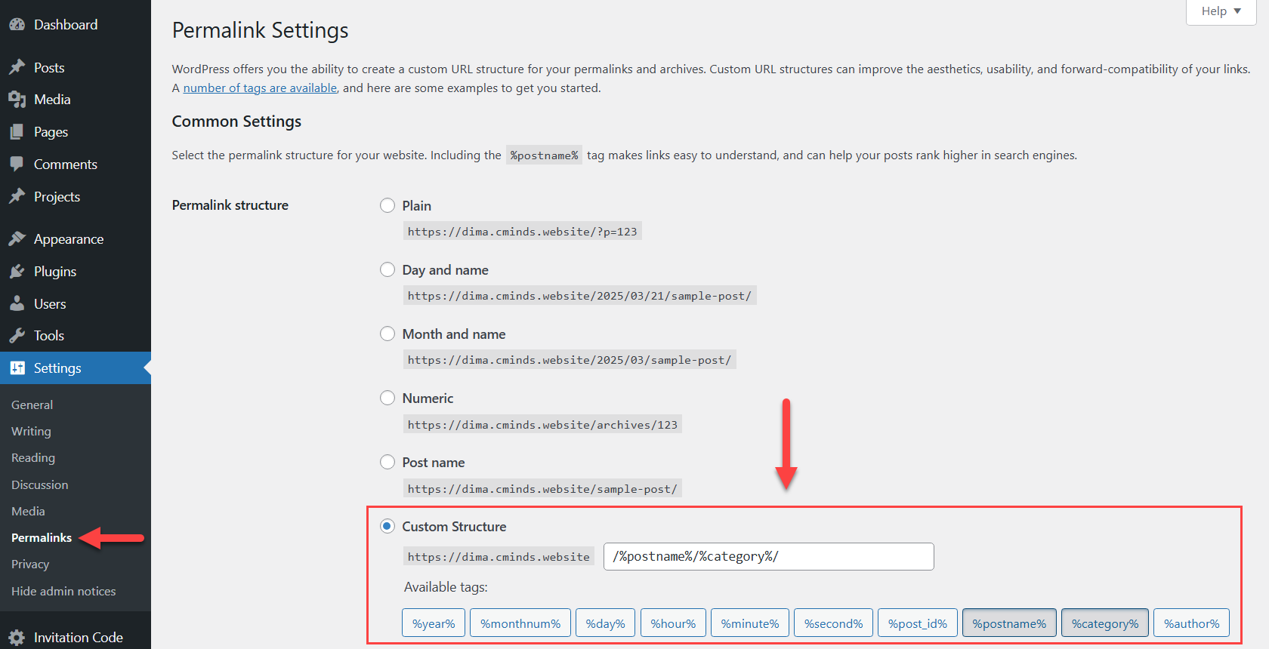Click the archives/123 example URL
Image resolution: width=1269 pixels, height=649 pixels.
(x=542, y=425)
